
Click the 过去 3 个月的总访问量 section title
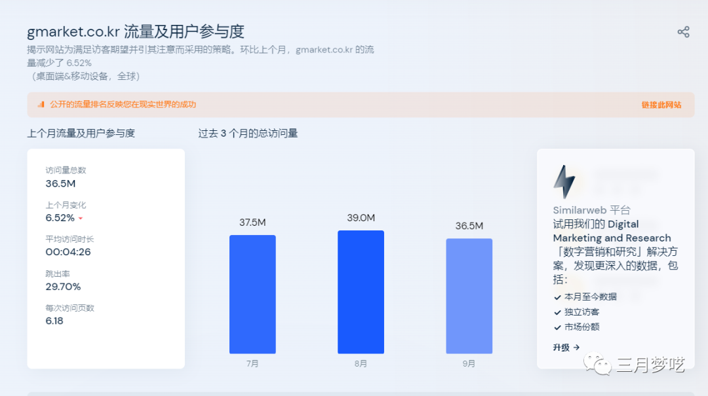(x=248, y=134)
